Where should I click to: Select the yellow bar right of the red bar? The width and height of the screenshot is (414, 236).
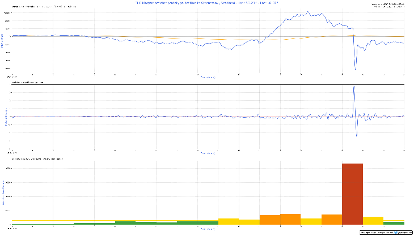(x=373, y=221)
